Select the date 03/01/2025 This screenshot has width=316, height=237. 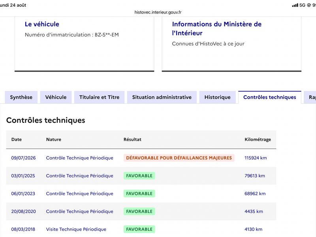23,176
